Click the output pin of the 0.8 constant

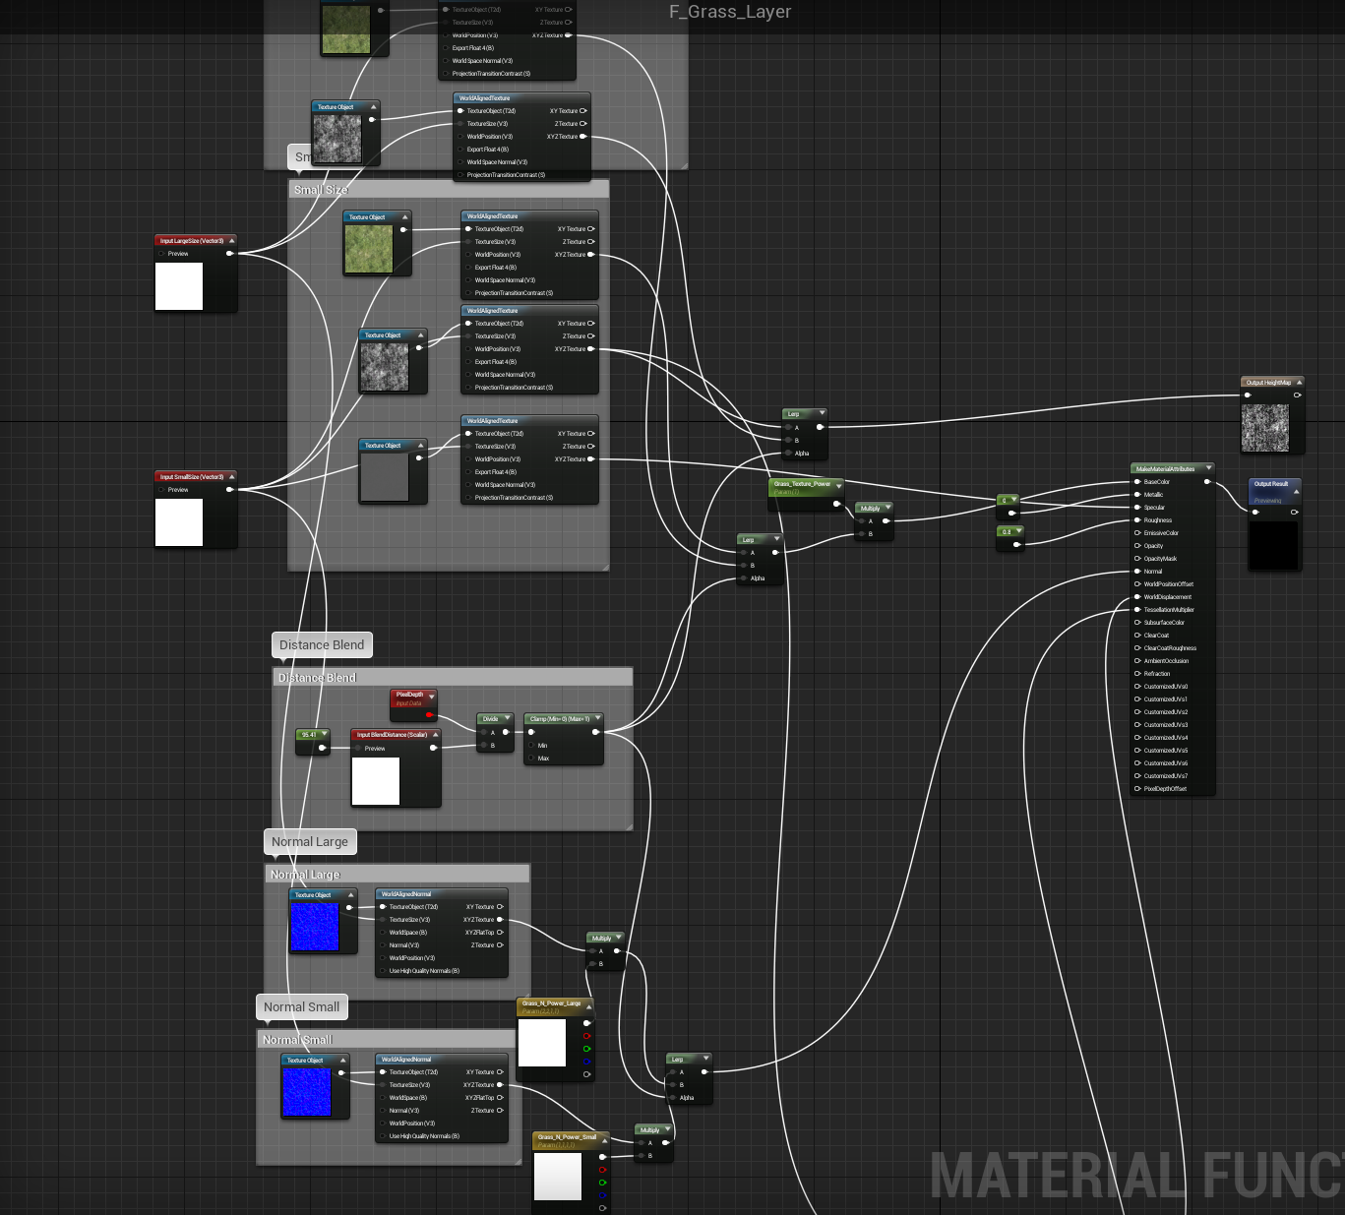tap(1017, 544)
